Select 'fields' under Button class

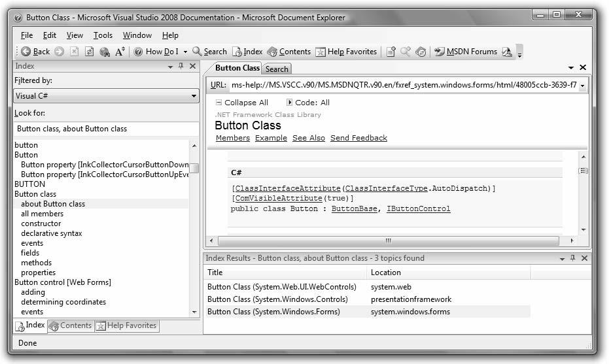pos(30,253)
